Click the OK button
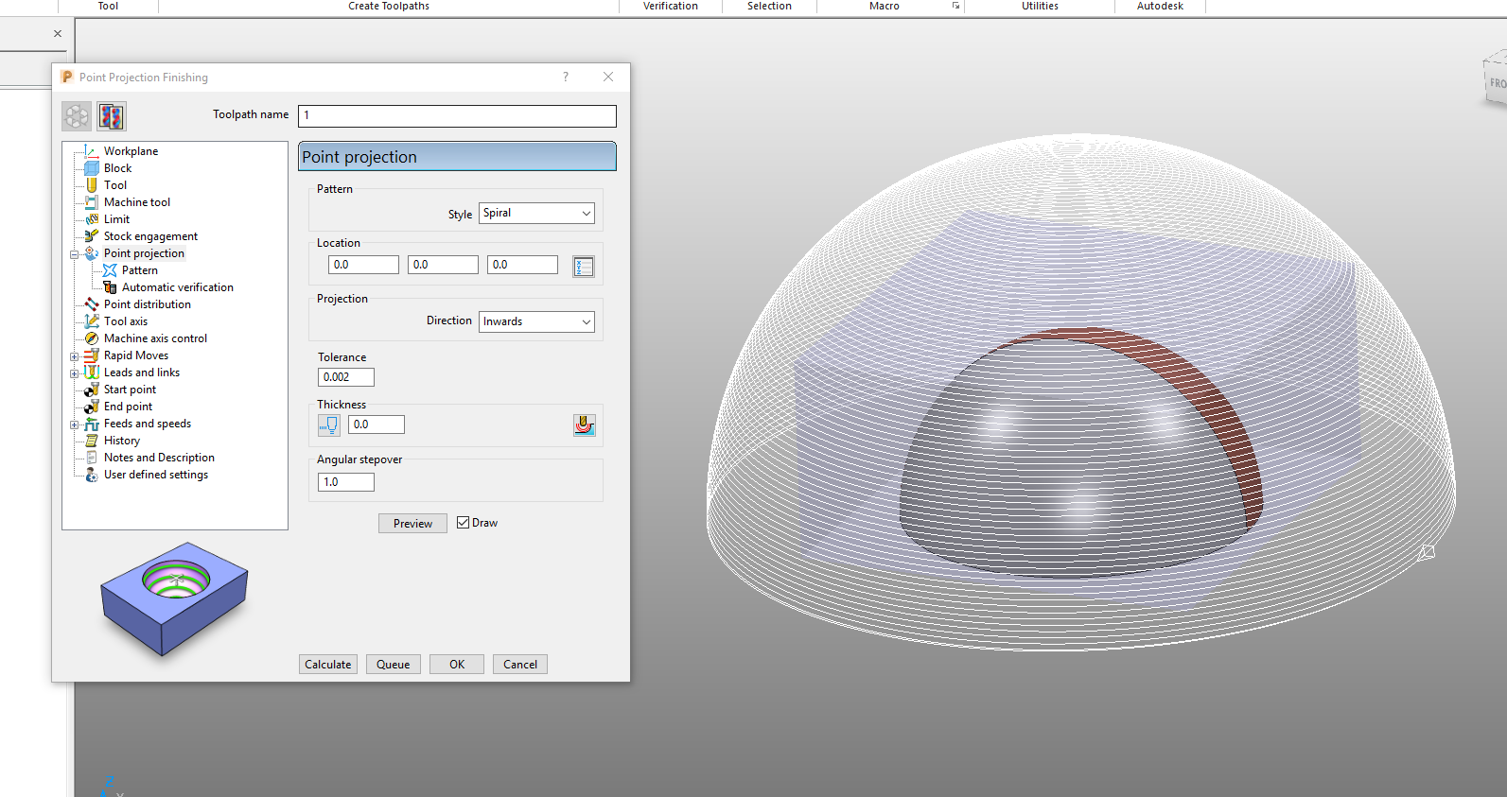The width and height of the screenshot is (1507, 797). tap(457, 665)
